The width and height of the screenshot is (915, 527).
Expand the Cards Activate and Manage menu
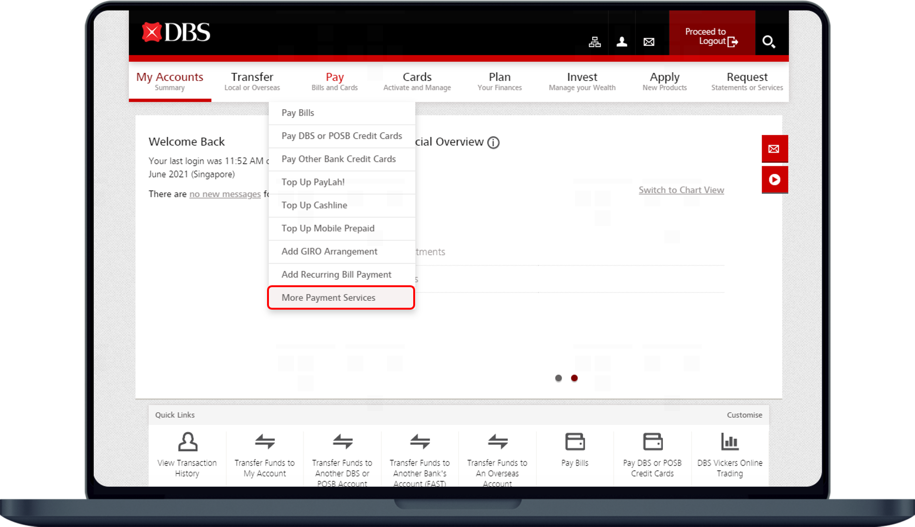[x=417, y=81]
